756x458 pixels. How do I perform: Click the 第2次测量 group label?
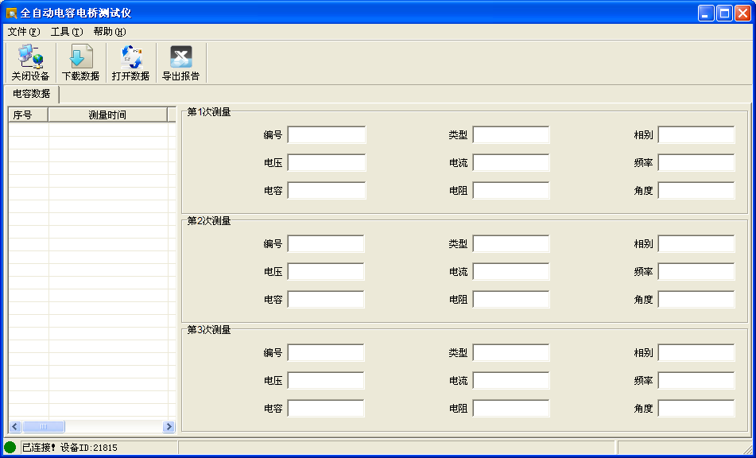(x=209, y=221)
